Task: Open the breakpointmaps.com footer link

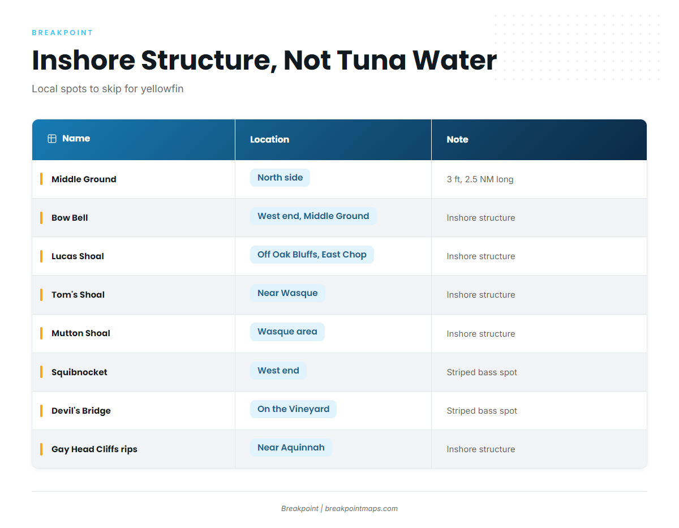Action: [361, 509]
